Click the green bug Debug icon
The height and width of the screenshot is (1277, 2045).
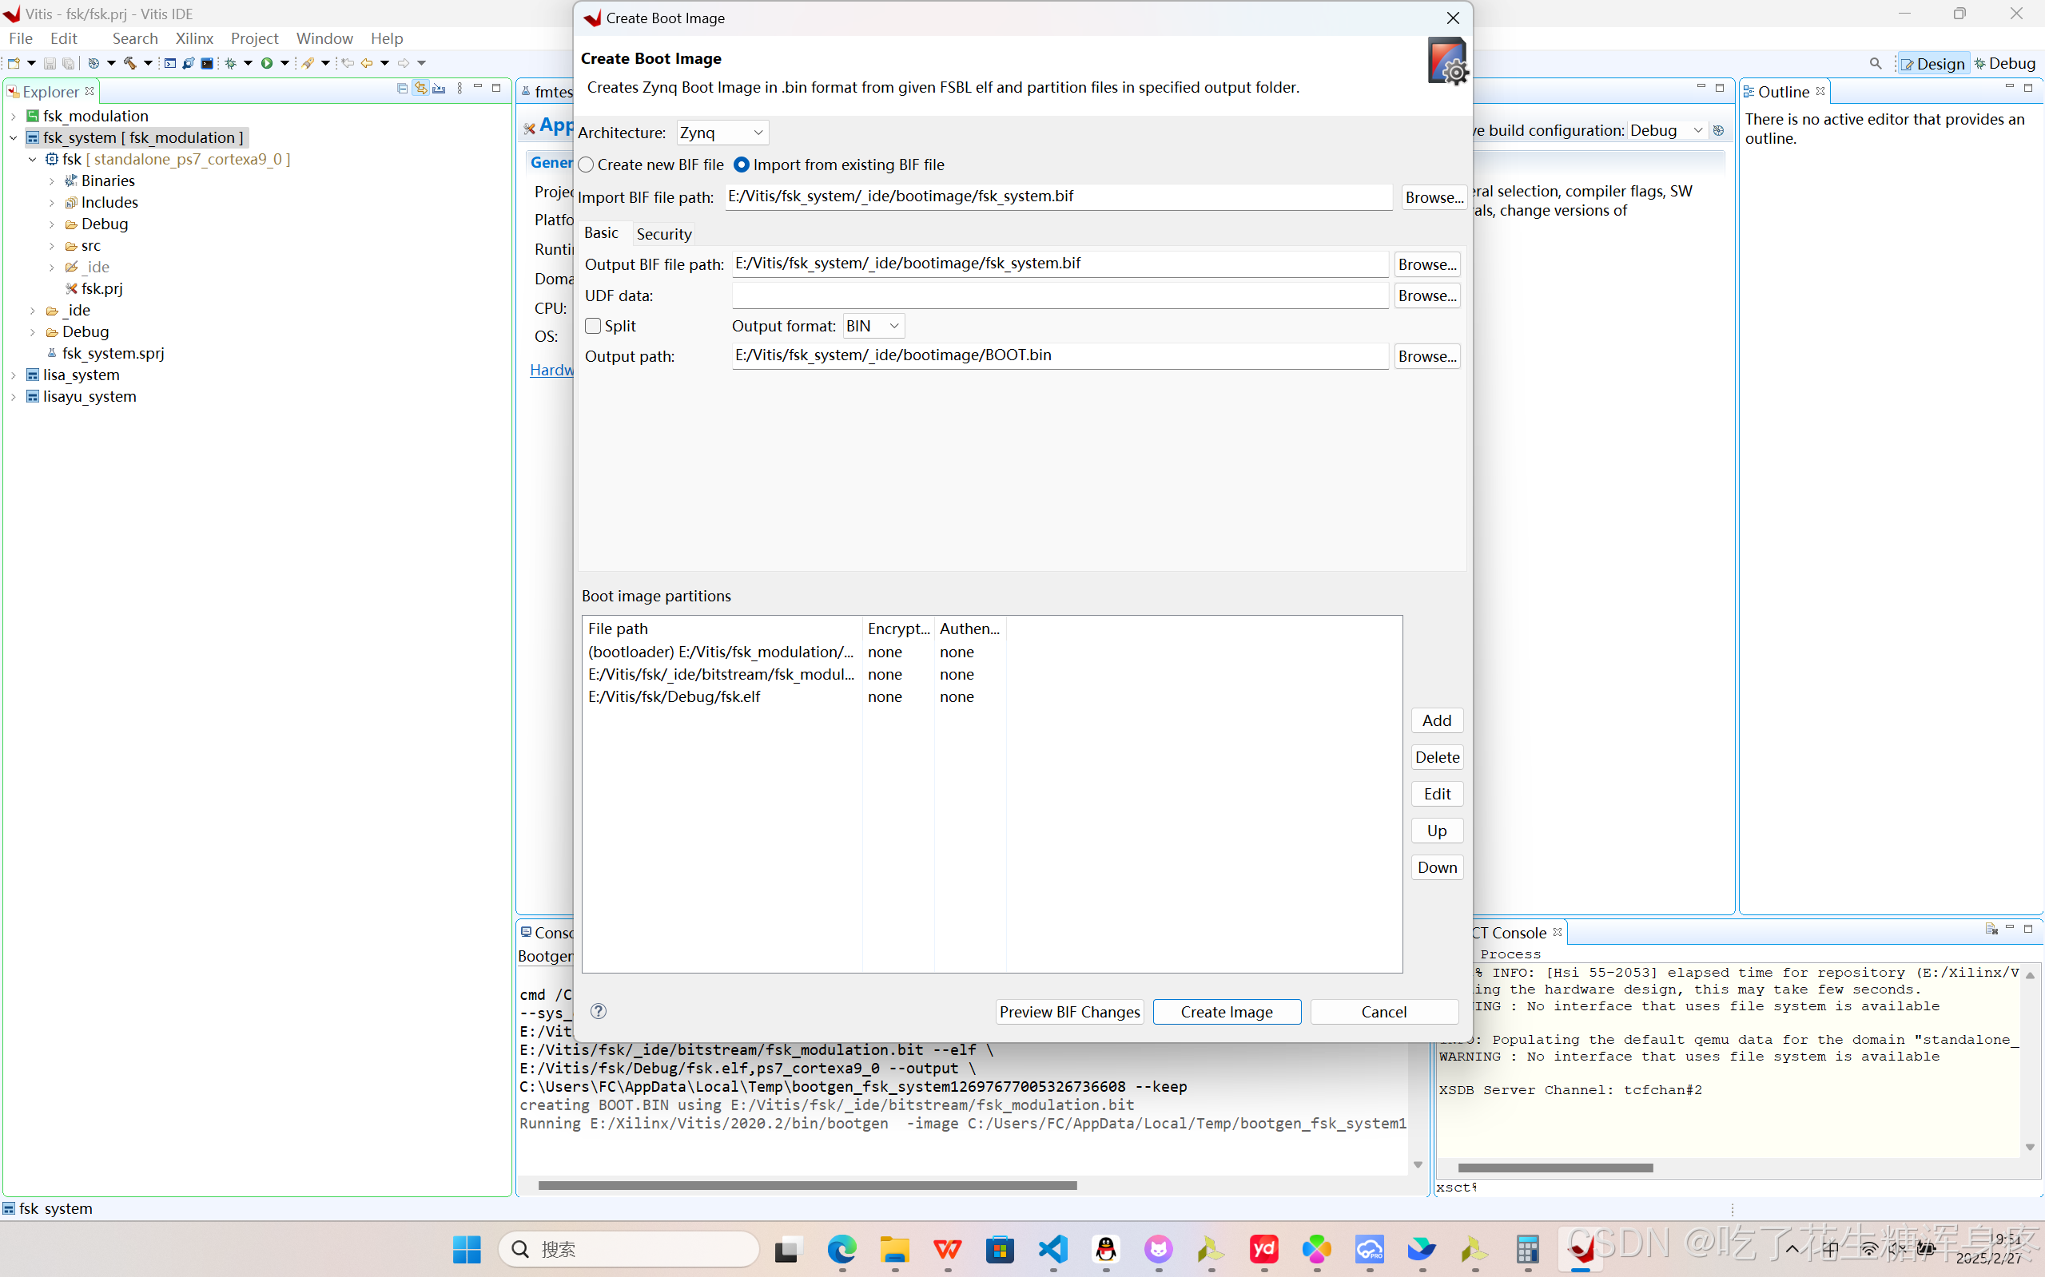(x=230, y=63)
